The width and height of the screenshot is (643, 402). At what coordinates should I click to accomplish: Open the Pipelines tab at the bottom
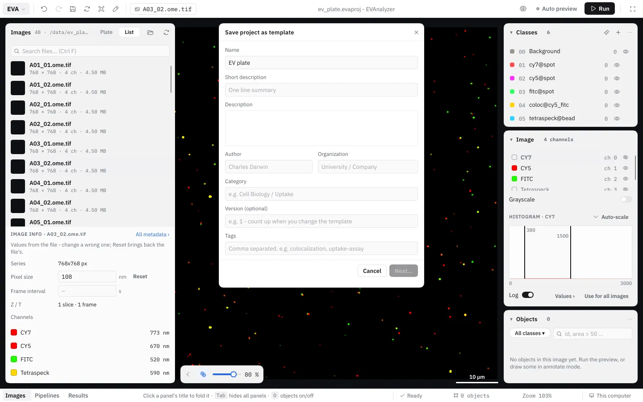coord(47,396)
